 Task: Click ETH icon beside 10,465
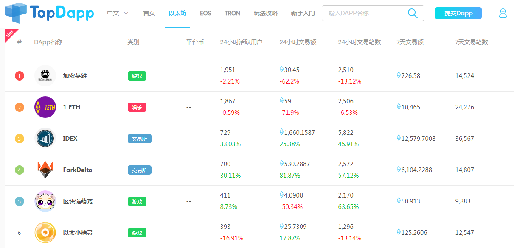[399, 106]
